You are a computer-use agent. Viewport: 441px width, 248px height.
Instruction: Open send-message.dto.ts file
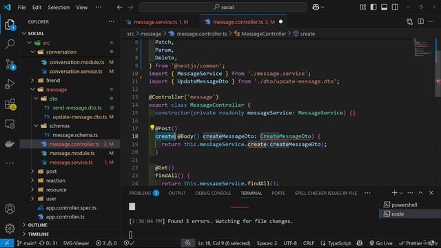coord(76,108)
